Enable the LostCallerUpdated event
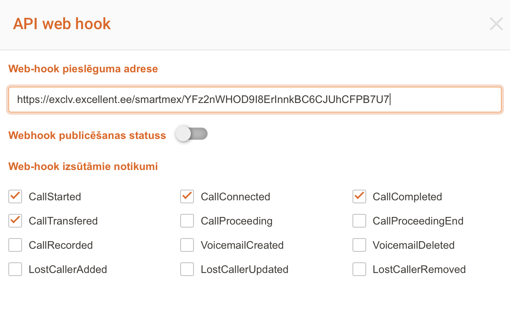Viewport: 510px width, 315px height. pos(187,270)
